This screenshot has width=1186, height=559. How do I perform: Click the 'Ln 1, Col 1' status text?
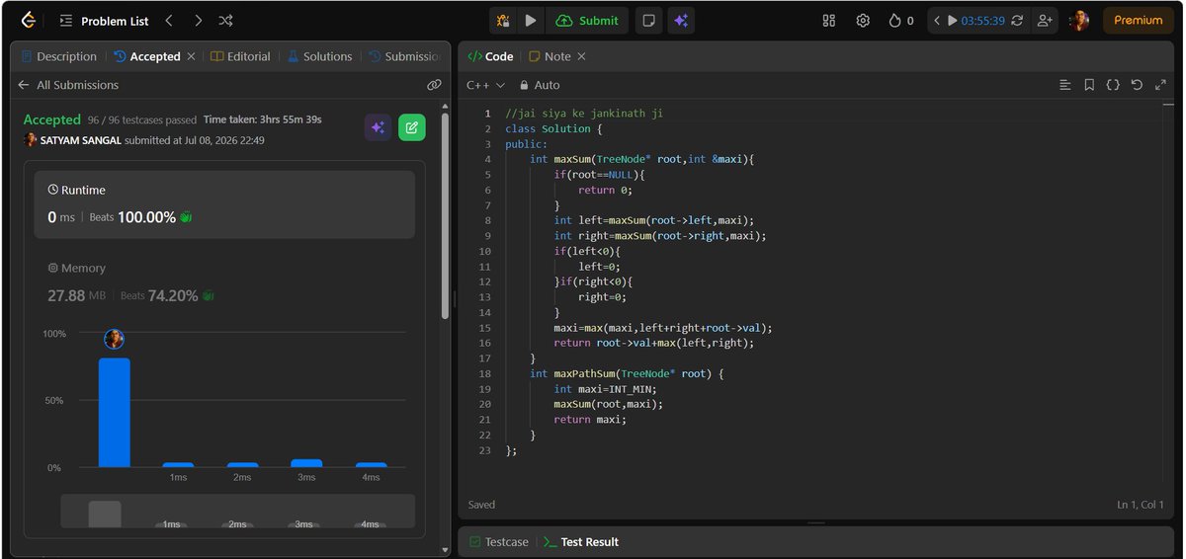1142,505
